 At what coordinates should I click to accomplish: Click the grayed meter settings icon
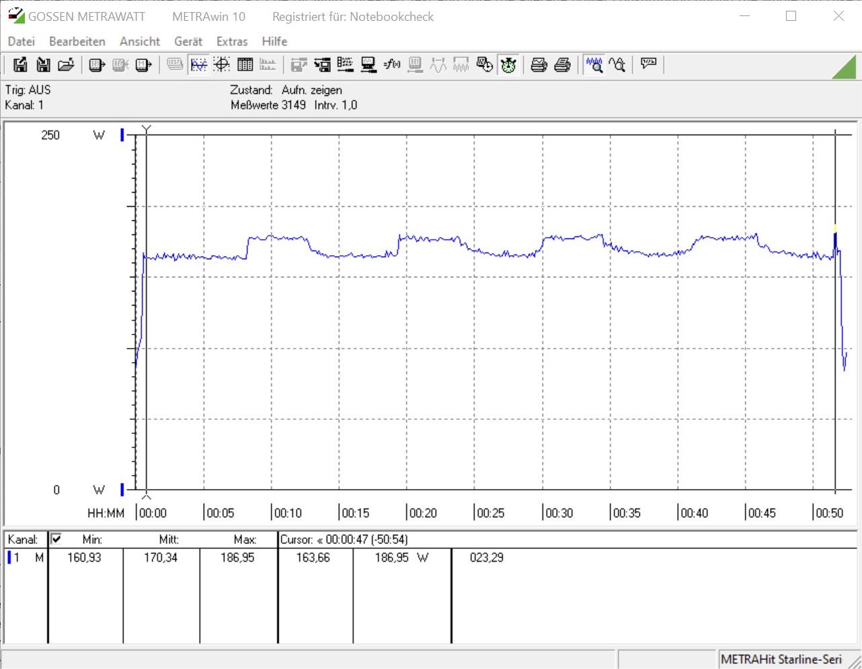[x=416, y=64]
